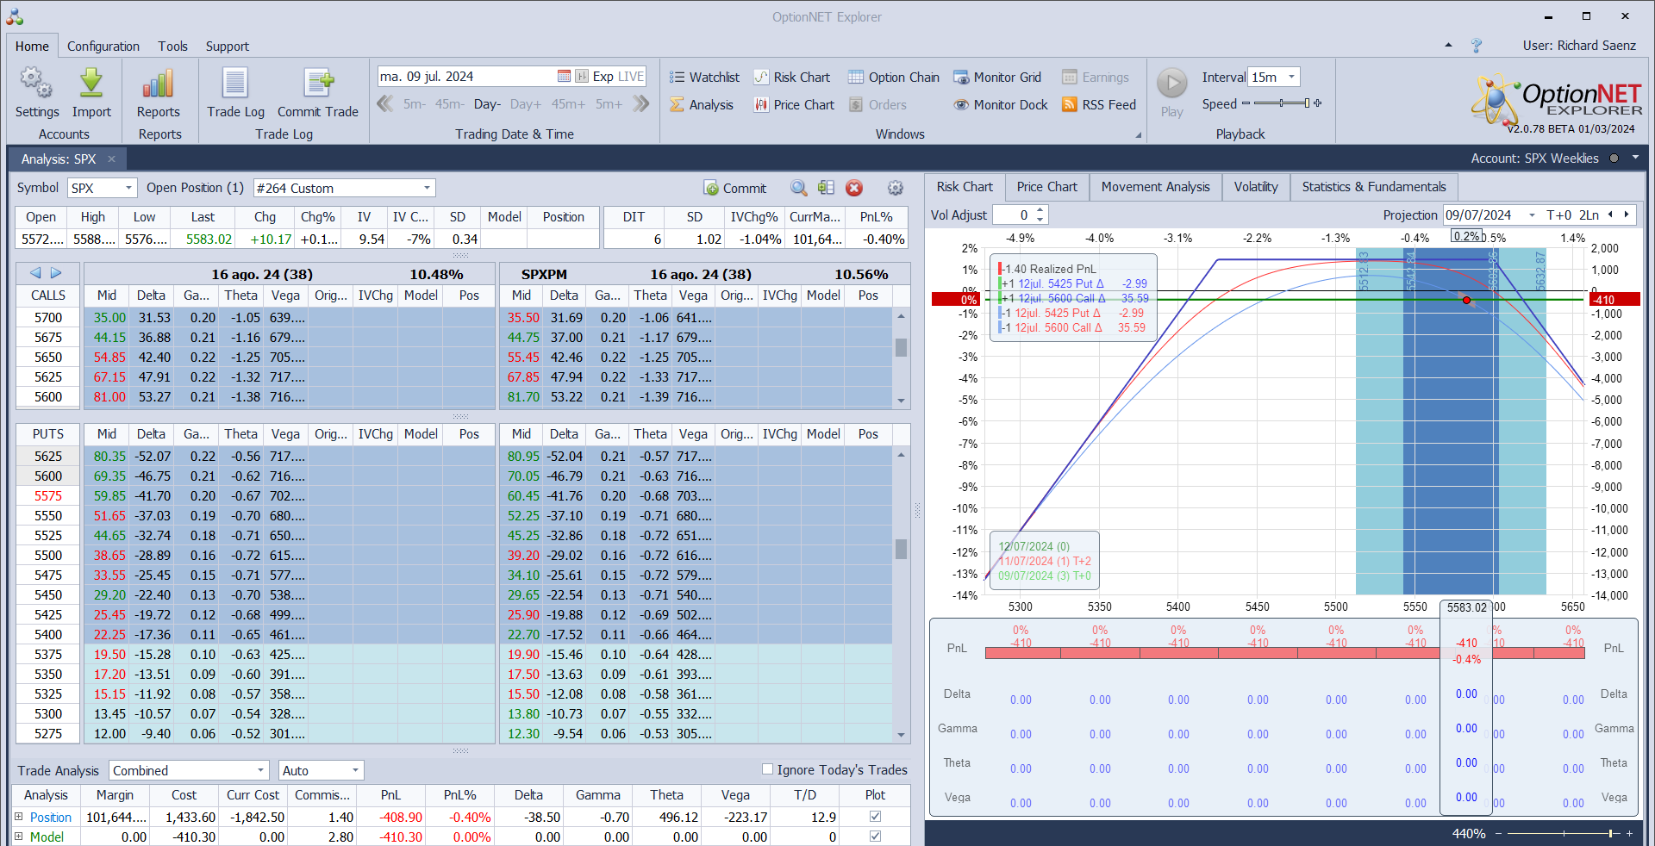1655x846 pixels.
Task: Open the Risk Chart window from ribbon
Action: pyautogui.click(x=791, y=78)
